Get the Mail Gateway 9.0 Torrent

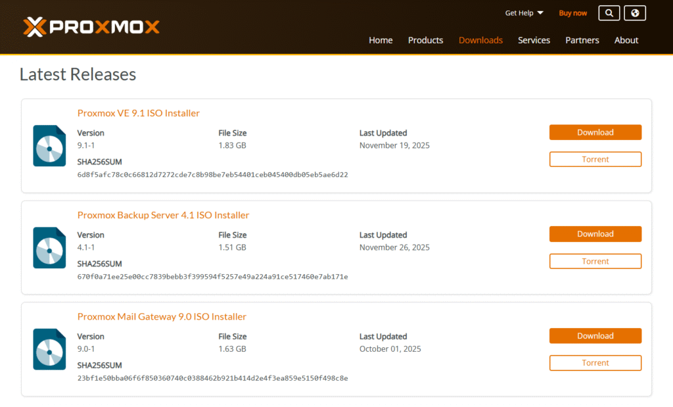click(x=595, y=363)
